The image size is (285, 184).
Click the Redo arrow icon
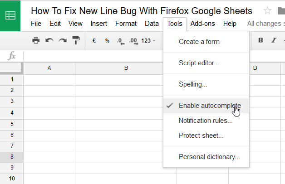[x=63, y=40]
